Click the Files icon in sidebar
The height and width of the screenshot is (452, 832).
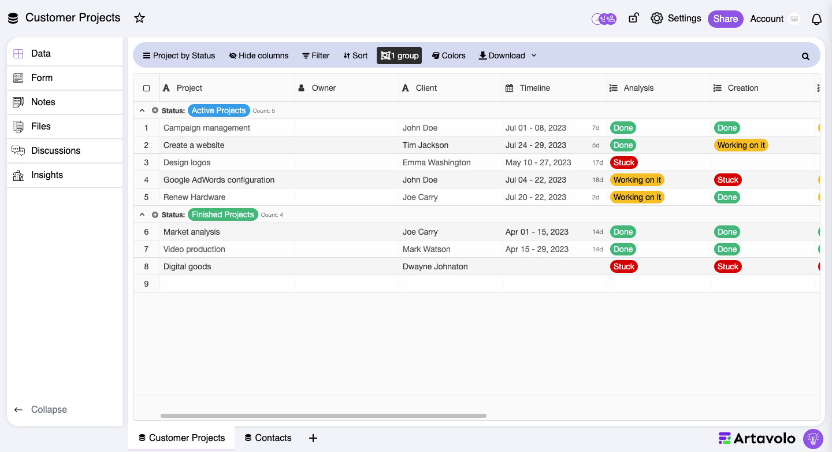pyautogui.click(x=18, y=126)
